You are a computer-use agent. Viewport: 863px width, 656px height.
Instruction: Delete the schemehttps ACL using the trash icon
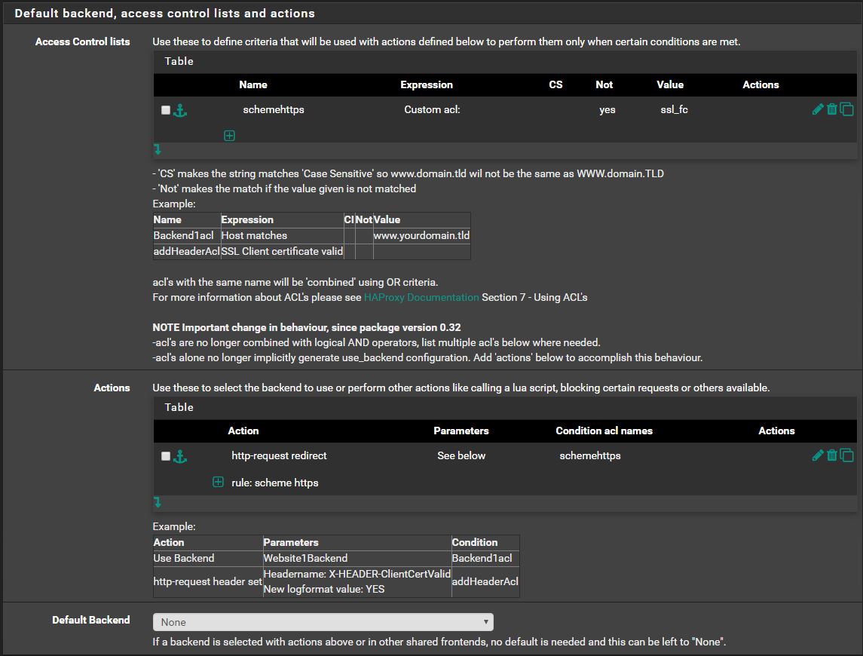[832, 109]
